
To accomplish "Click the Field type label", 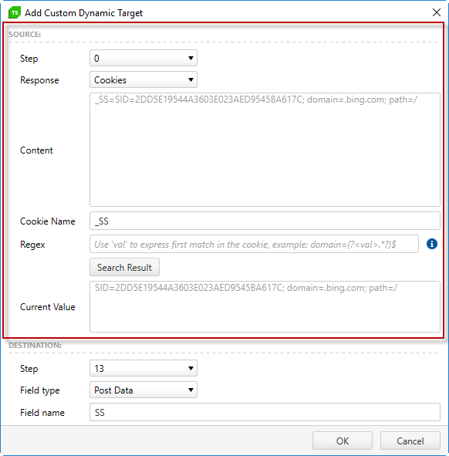I will (40, 390).
